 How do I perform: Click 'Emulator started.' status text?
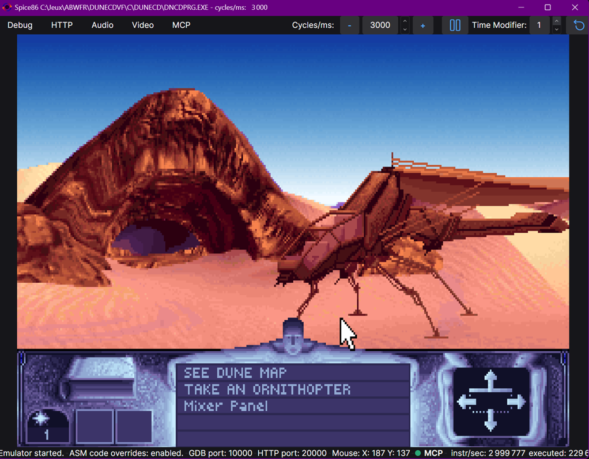point(32,453)
